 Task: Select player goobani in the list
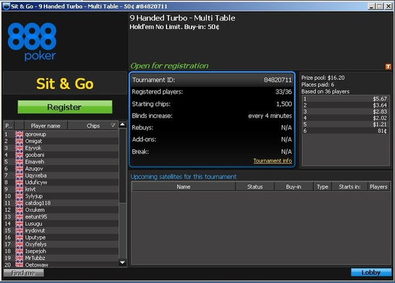[61, 155]
